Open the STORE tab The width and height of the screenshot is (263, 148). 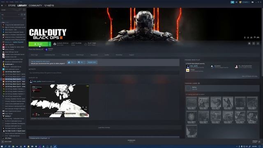(x=12, y=5)
